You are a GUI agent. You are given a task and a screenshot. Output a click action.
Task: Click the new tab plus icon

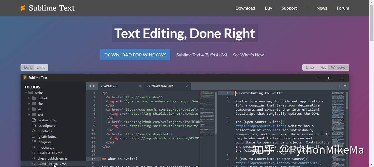click(340, 86)
